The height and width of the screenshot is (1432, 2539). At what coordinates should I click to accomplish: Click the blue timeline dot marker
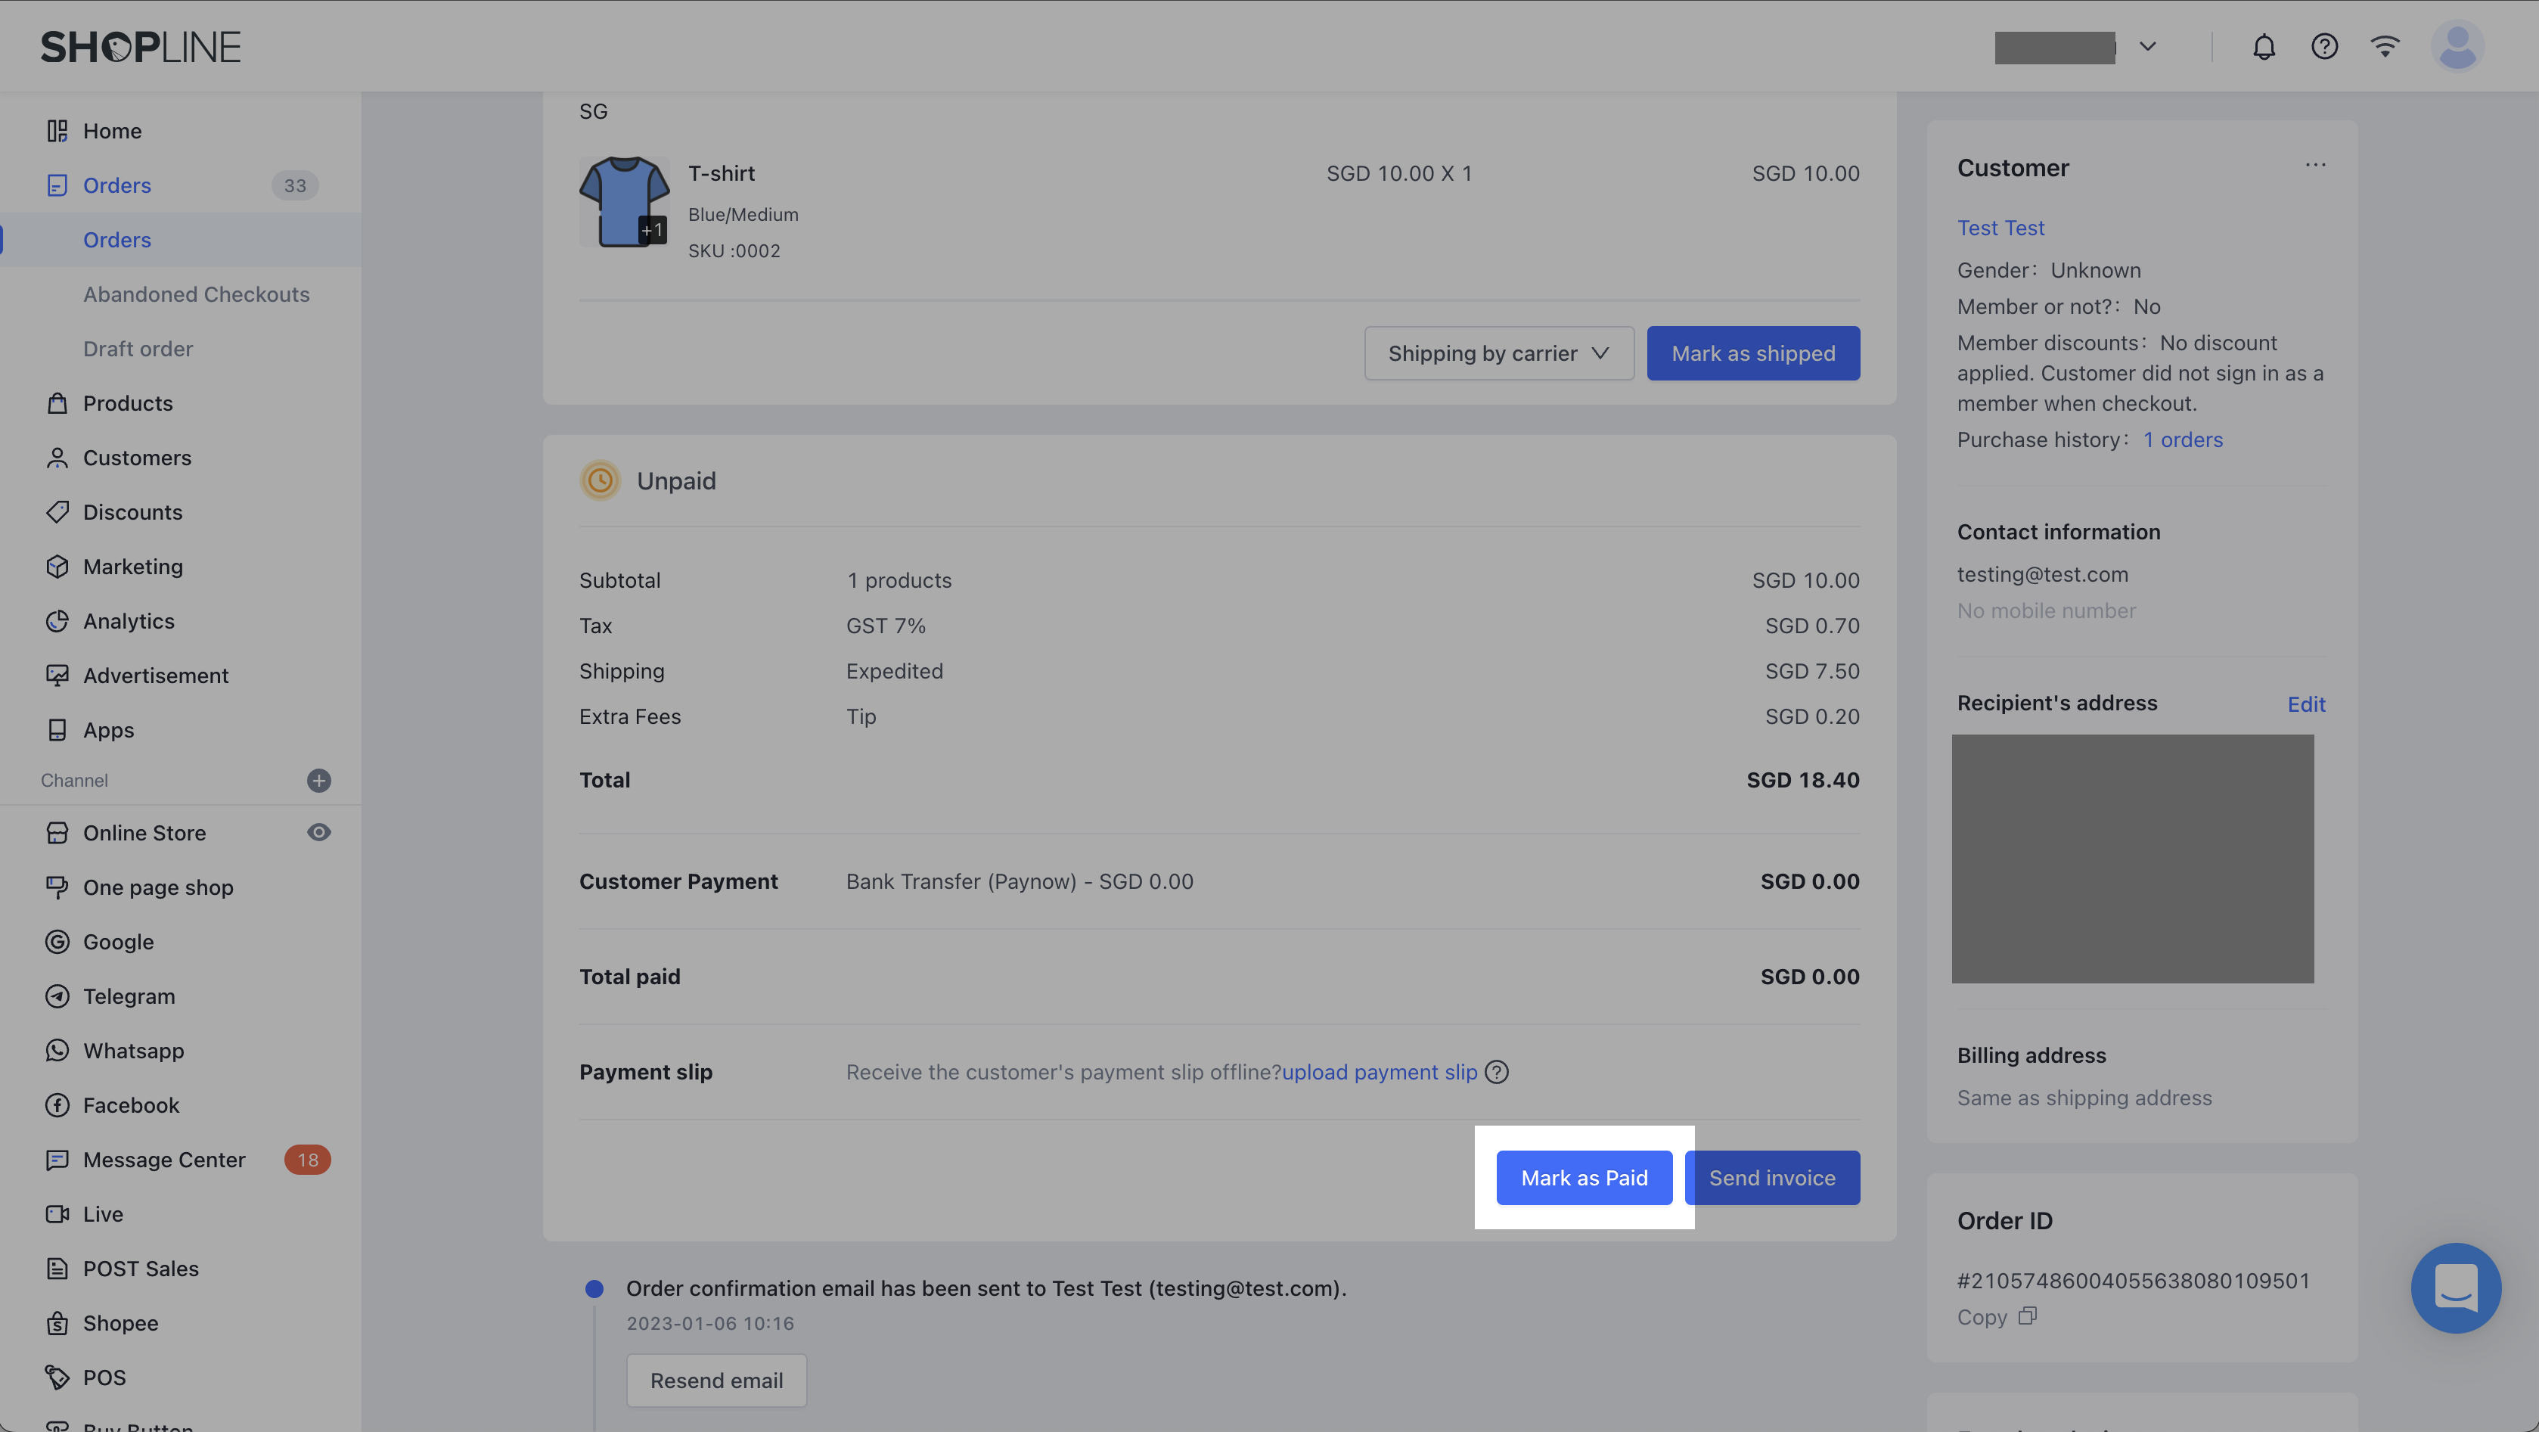[x=594, y=1288]
